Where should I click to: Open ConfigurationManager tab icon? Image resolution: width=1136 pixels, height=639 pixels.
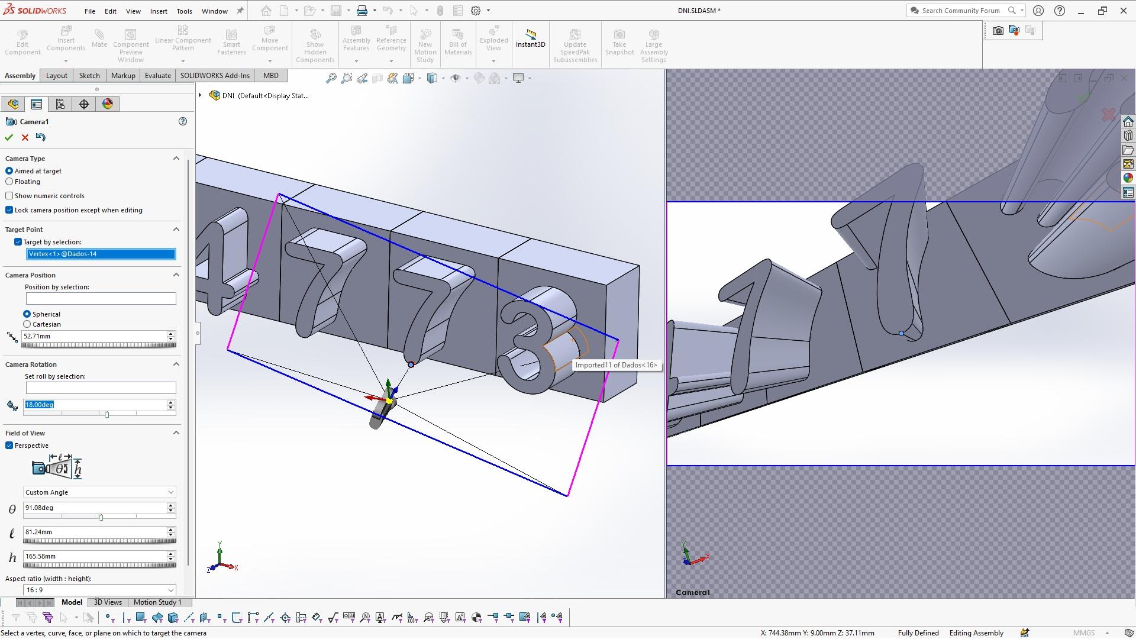pyautogui.click(x=60, y=104)
